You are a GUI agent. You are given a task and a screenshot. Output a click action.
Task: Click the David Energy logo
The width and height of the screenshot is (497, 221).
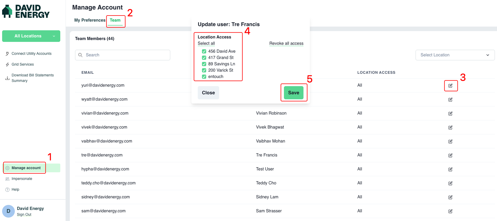pyautogui.click(x=26, y=12)
